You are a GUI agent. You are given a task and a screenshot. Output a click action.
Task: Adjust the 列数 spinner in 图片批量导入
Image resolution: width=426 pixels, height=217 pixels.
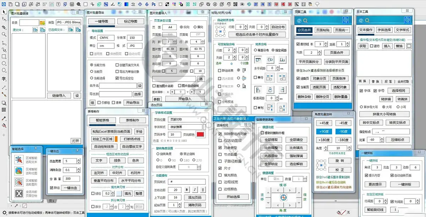(175, 42)
